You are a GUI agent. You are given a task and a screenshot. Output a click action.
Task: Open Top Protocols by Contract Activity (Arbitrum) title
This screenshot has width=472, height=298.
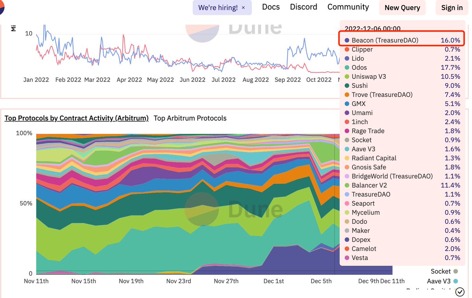pos(77,118)
